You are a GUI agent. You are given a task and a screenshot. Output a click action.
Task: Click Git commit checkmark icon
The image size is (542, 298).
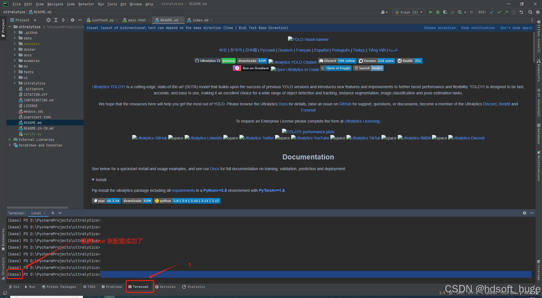499,12
